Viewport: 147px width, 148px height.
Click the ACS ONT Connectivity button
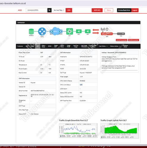point(121,40)
